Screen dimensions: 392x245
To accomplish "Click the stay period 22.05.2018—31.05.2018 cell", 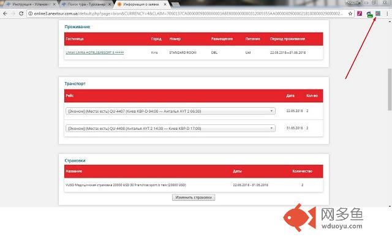I will click(288, 53).
